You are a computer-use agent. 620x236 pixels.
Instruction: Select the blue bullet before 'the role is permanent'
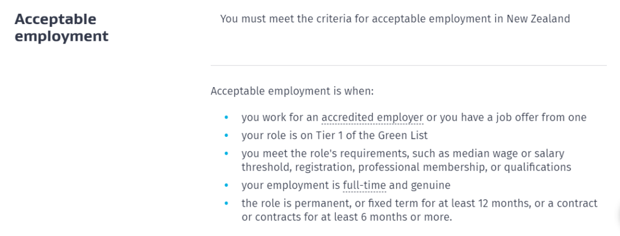pos(226,203)
